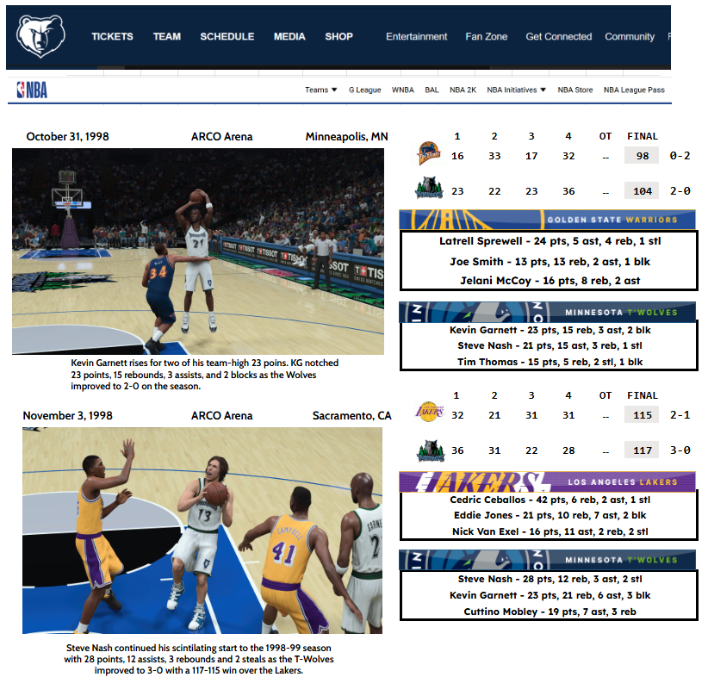The height and width of the screenshot is (677, 708).
Task: Click the Lakers final score 115
Action: point(642,414)
